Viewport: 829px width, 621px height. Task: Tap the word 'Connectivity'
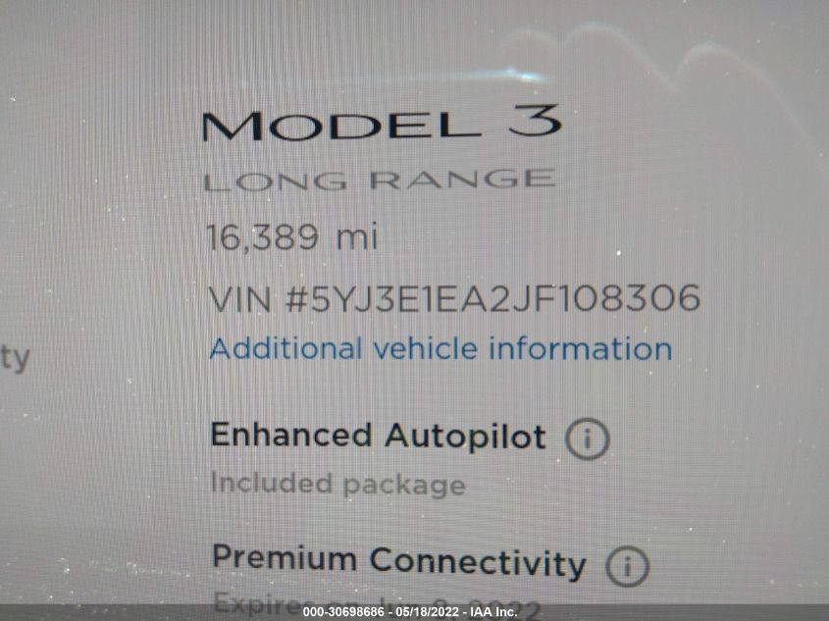pos(478,563)
